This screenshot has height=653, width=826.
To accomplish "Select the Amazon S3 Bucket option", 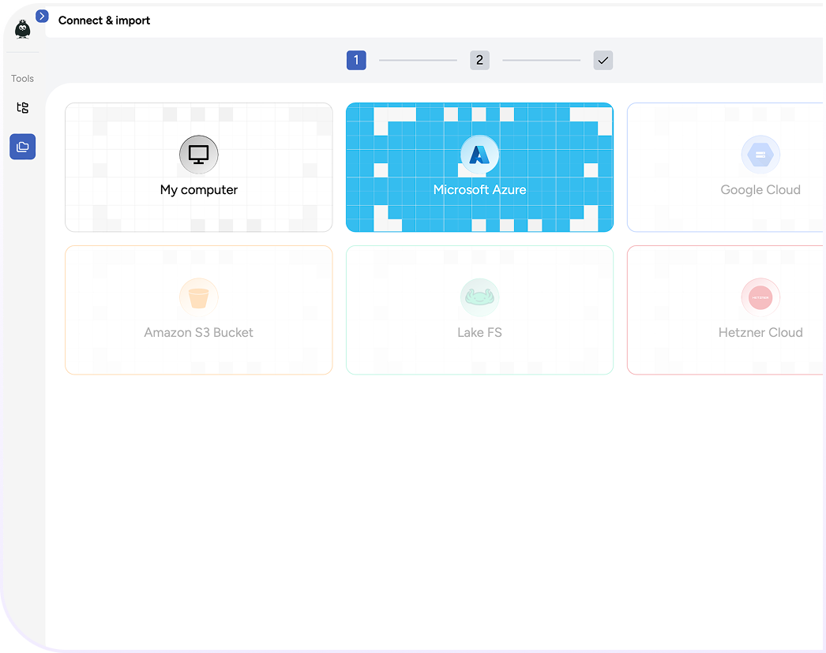I will pos(198,309).
